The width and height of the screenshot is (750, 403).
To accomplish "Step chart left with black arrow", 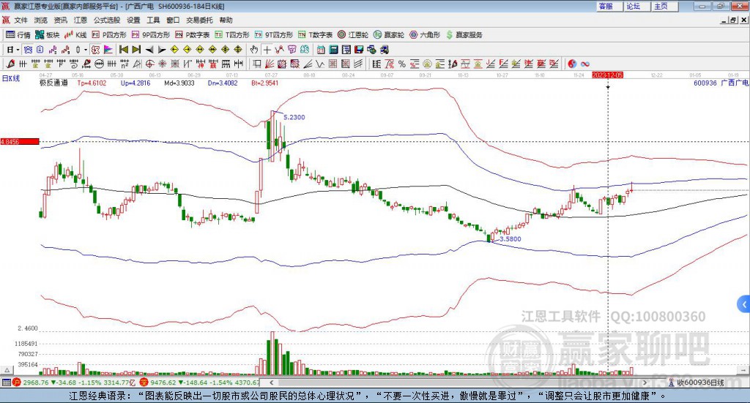I will [x=149, y=50].
